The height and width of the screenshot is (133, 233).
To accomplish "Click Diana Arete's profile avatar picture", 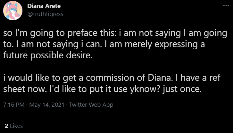I will click(13, 11).
